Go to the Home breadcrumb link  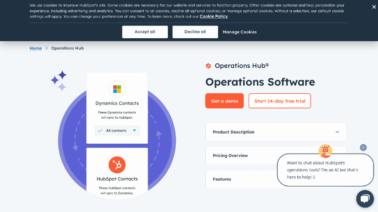35,48
